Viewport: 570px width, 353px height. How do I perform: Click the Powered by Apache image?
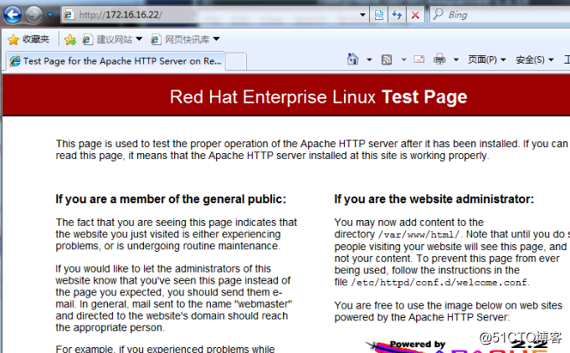[458, 345]
